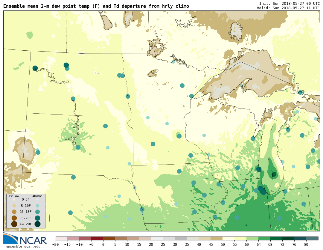
Task: Click colorbar swatch between 72 and 76
Action: (289, 238)
